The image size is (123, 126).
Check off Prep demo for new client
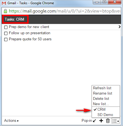[x=6, y=27]
